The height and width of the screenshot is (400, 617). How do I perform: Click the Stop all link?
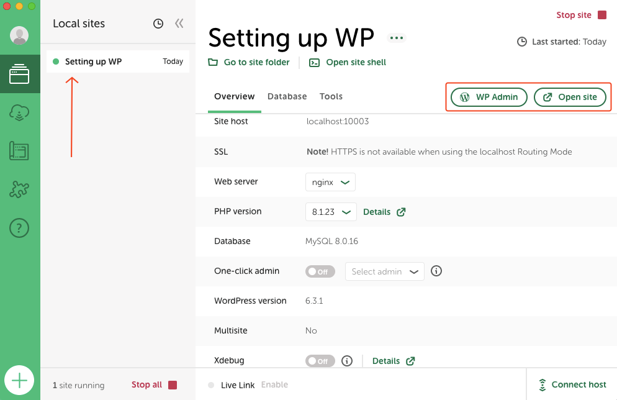tap(146, 384)
